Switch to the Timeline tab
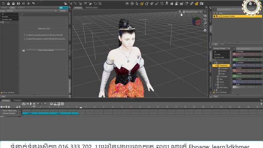 click(17, 100)
